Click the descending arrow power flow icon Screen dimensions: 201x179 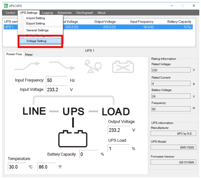[x=62, y=66]
